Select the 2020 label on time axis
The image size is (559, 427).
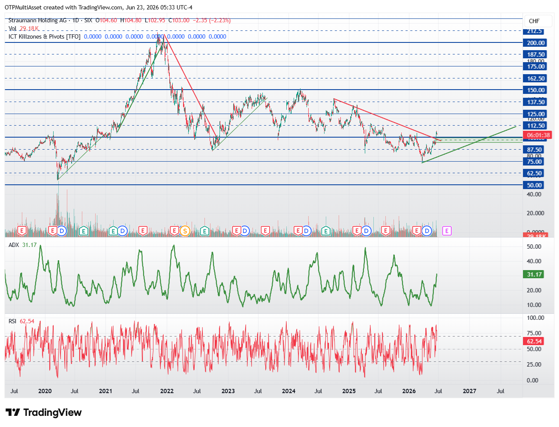pos(45,391)
